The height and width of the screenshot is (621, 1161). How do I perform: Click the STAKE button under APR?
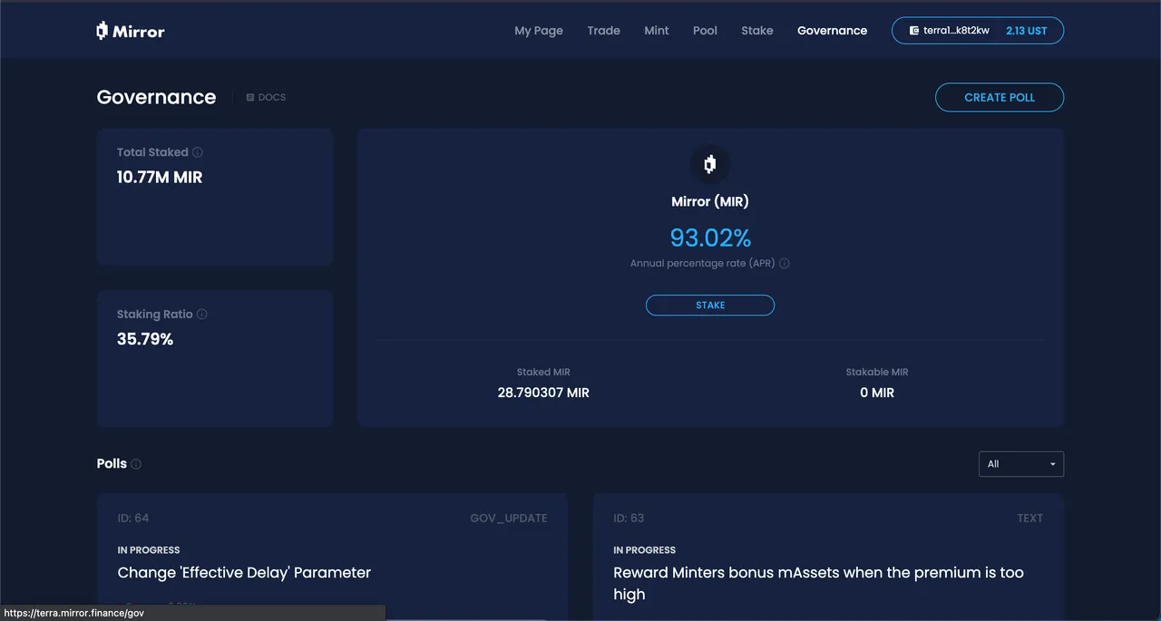(710, 306)
